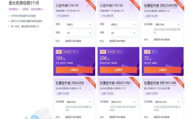191x119 pixels.
Task: Click 立即购买 under the 296元 price
Action: [118, 70]
